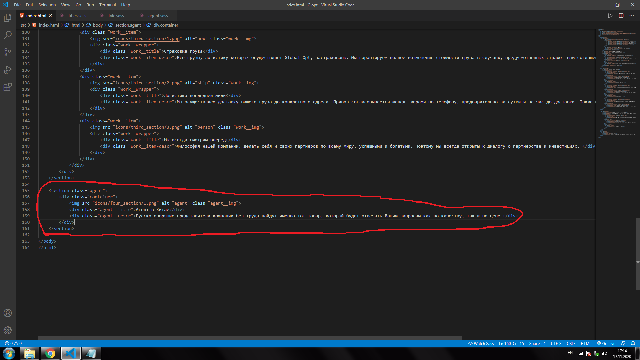640x360 pixels.
Task: Start Go Live server
Action: (x=606, y=343)
